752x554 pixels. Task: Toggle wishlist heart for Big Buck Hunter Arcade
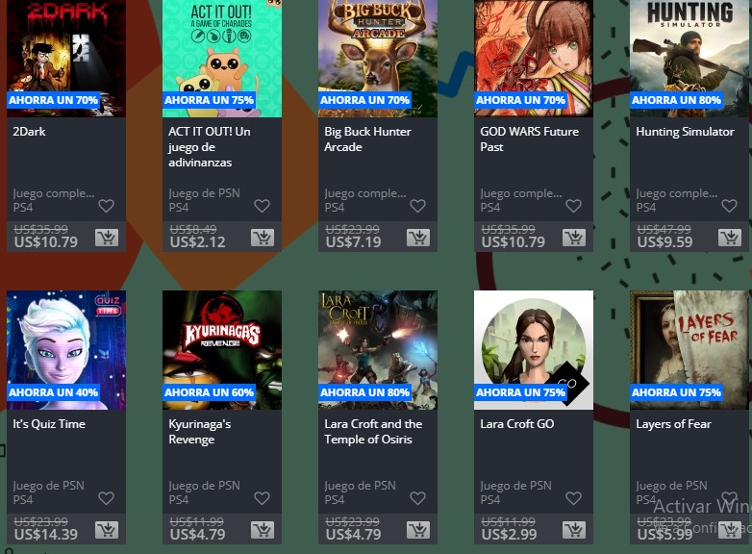click(x=417, y=206)
